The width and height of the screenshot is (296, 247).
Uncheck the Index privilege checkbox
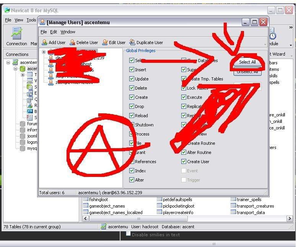coord(132,171)
